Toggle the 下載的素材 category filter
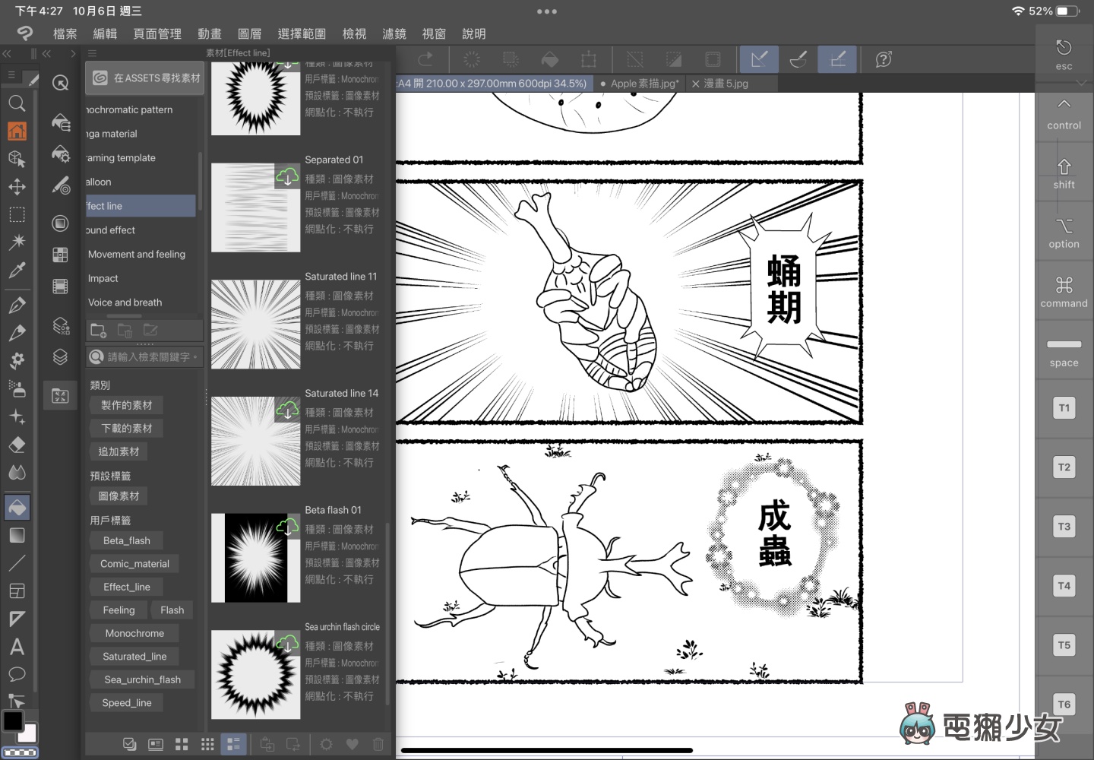This screenshot has height=760, width=1094. click(x=127, y=429)
